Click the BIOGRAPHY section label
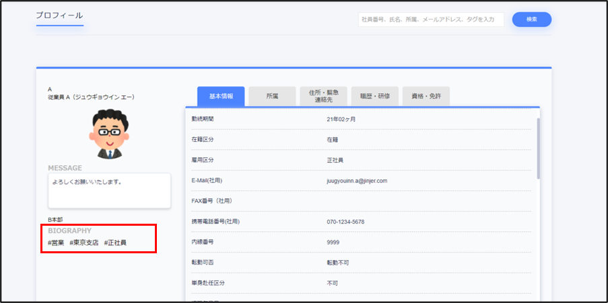 tap(69, 230)
